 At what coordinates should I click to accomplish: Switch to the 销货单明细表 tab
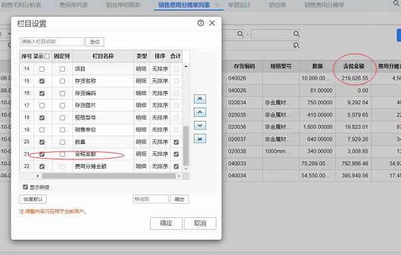click(x=123, y=5)
